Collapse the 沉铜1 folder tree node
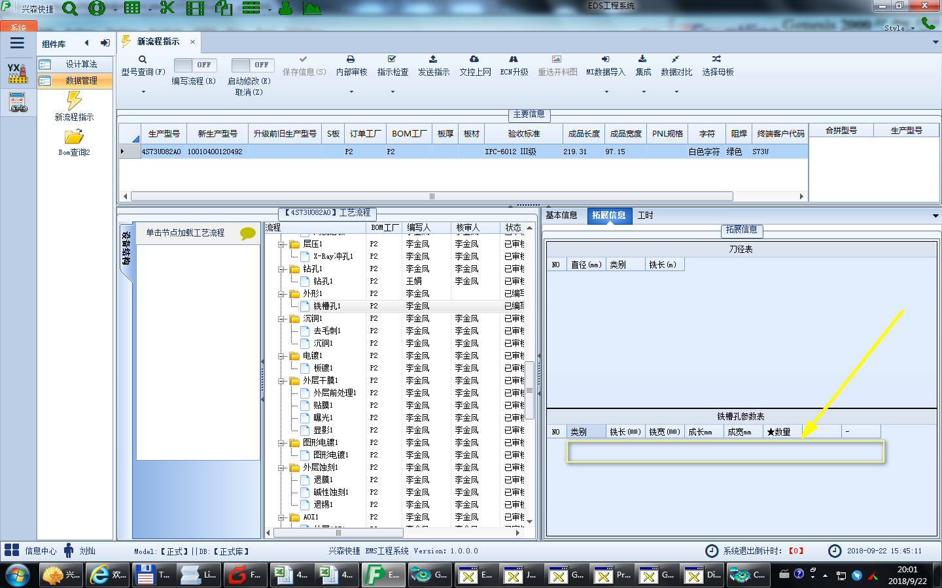This screenshot has height=588, width=942. click(281, 319)
